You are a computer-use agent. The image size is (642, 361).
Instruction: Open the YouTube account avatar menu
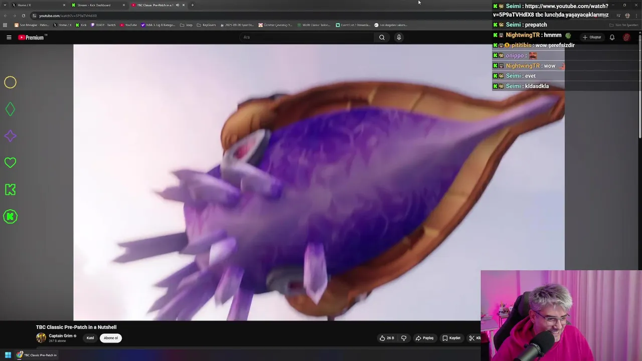point(626,37)
